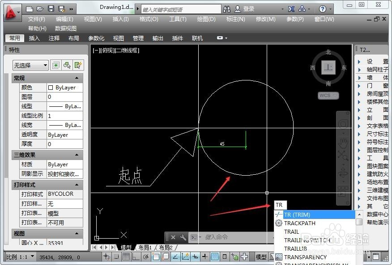Image resolution: width=392 pixels, height=265 pixels.
Task: Open the help question mark icon
Action: pyautogui.click(x=323, y=9)
